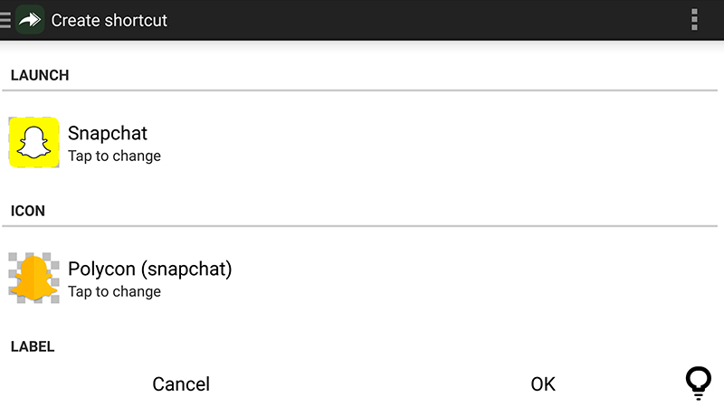724x407 pixels.
Task: Click the LAUNCH section header
Action: 40,75
